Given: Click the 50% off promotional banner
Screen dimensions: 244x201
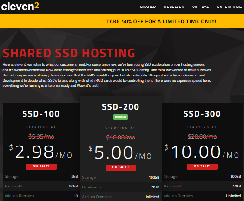Looking at the screenshot, I should [122, 21].
